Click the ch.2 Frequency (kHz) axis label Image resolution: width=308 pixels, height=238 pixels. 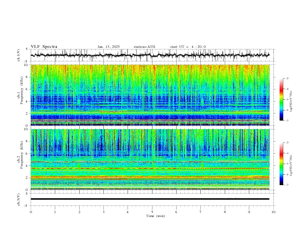point(21,155)
